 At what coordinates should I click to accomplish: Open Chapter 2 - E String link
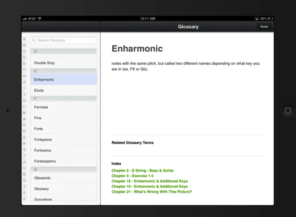click(142, 170)
